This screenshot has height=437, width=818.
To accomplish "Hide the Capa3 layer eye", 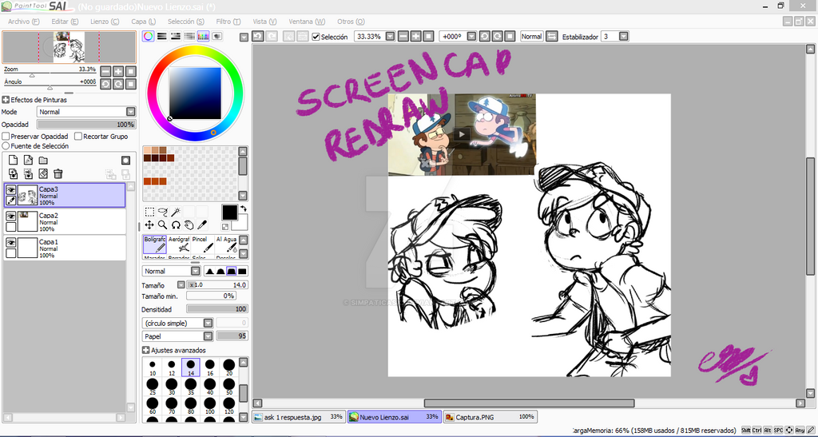I will (x=10, y=190).
